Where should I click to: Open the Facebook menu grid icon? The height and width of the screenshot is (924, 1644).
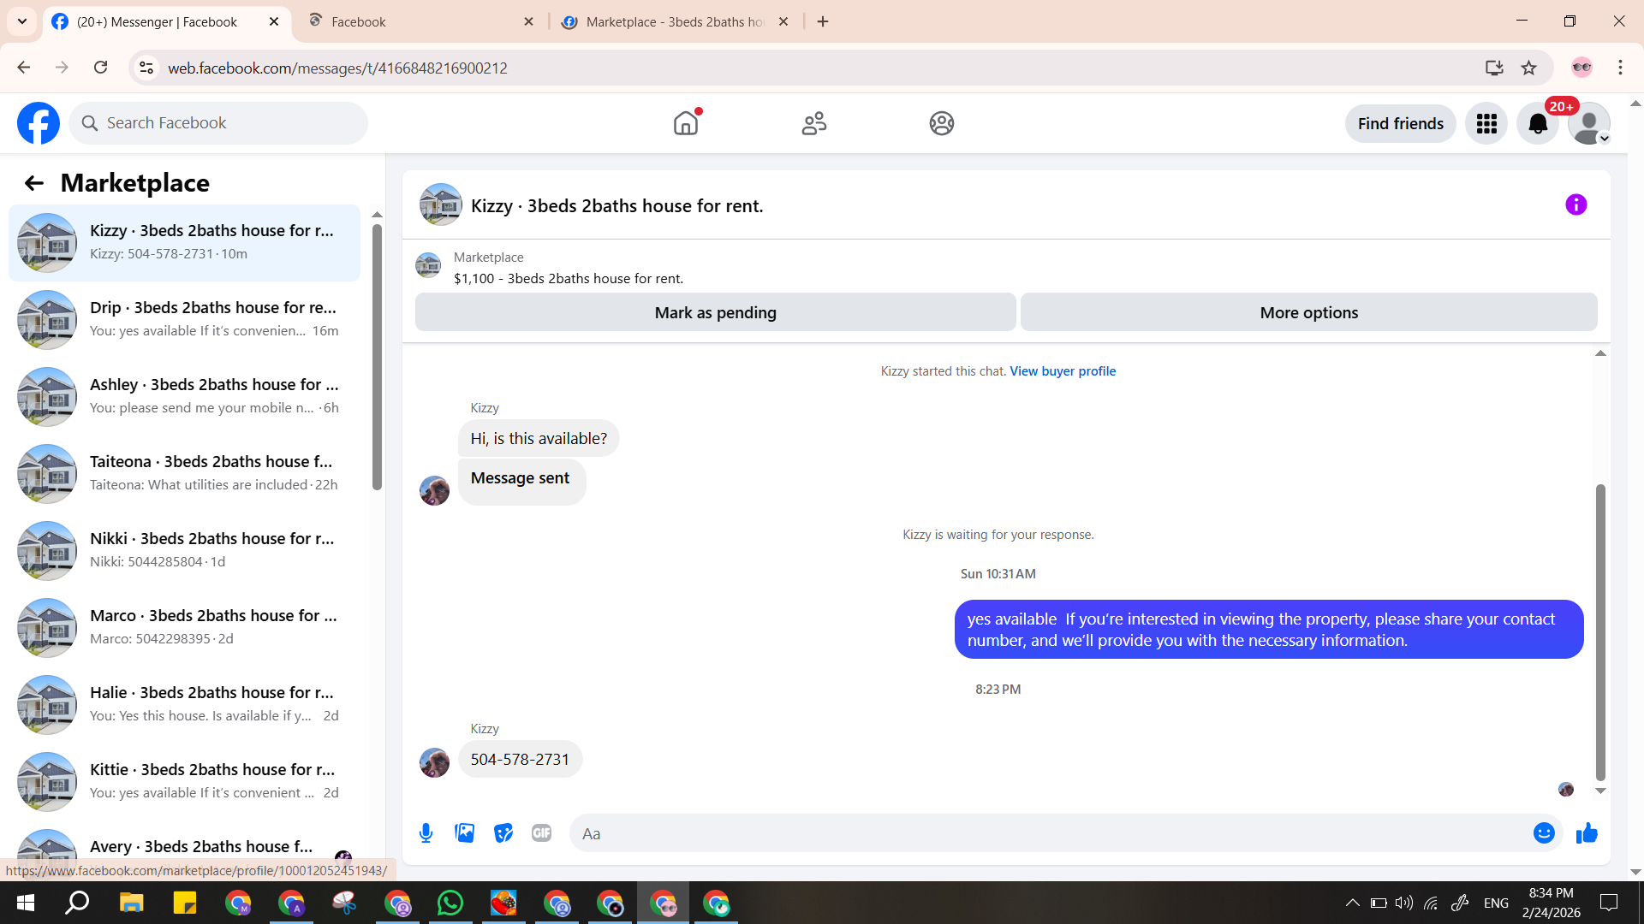point(1486,124)
